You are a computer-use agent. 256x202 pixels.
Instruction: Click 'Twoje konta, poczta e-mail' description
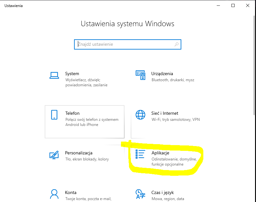point(88,199)
